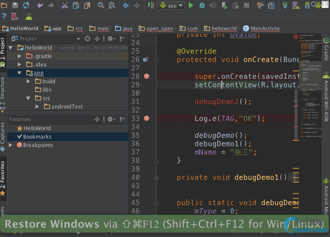Start debugging with the bug icon
The height and width of the screenshot is (237, 330).
click(x=202, y=5)
